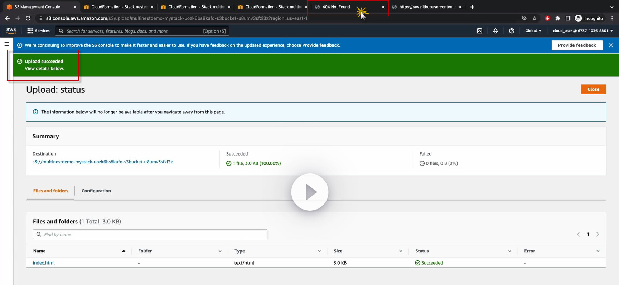This screenshot has width=619, height=285.
Task: Dismiss the blue feedback banner
Action: click(611, 45)
